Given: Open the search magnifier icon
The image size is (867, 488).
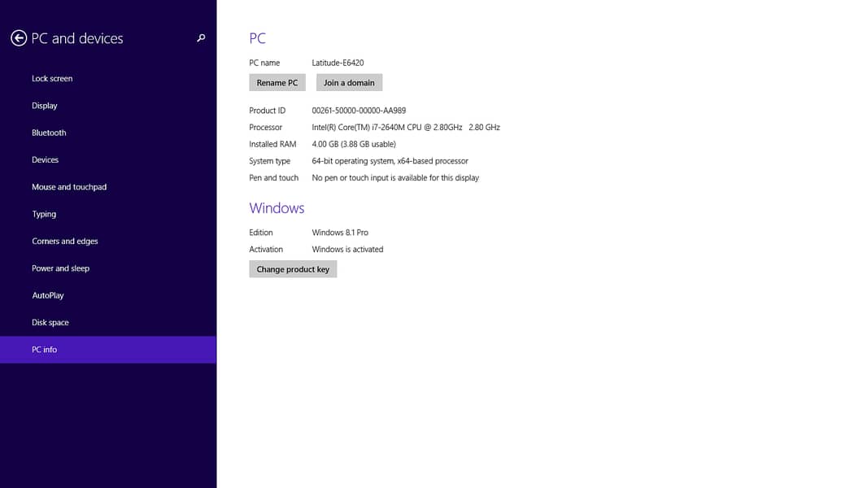Looking at the screenshot, I should pos(201,38).
